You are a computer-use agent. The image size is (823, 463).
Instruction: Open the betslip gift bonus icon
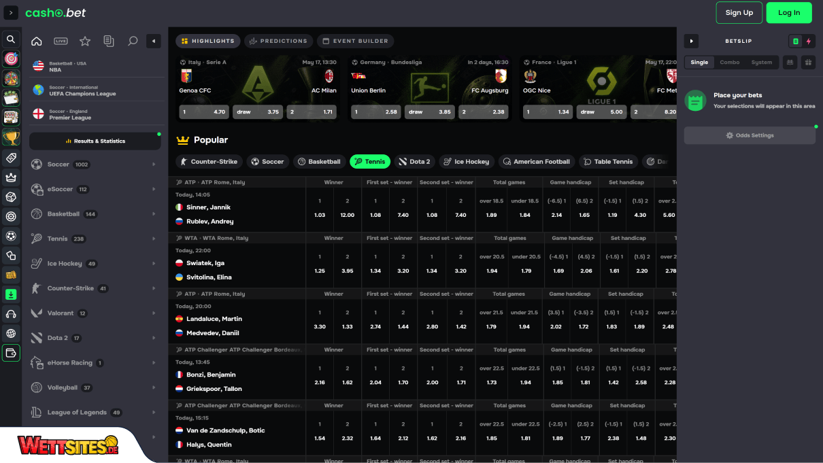point(809,62)
